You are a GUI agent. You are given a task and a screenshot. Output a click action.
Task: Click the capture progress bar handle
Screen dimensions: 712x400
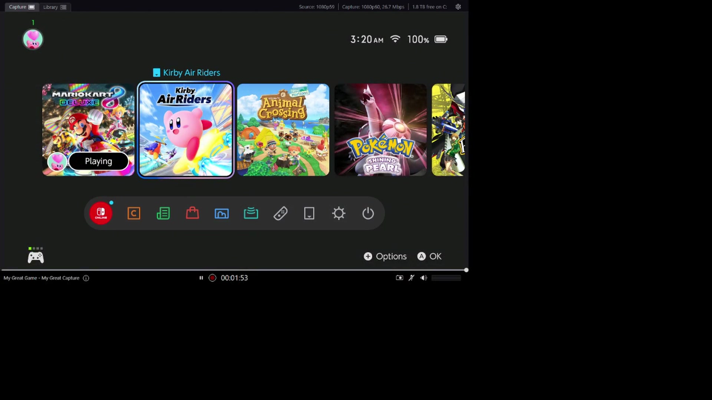coord(466,270)
